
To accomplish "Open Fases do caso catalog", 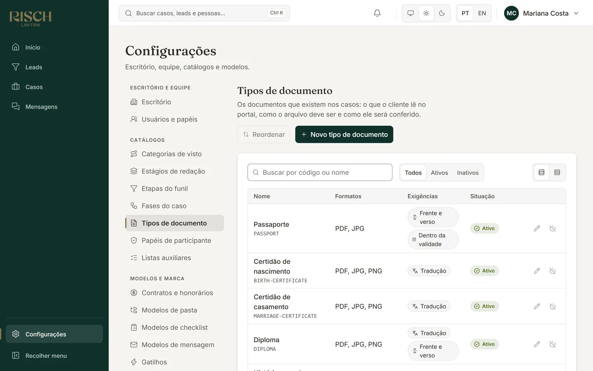I will tap(175, 206).
